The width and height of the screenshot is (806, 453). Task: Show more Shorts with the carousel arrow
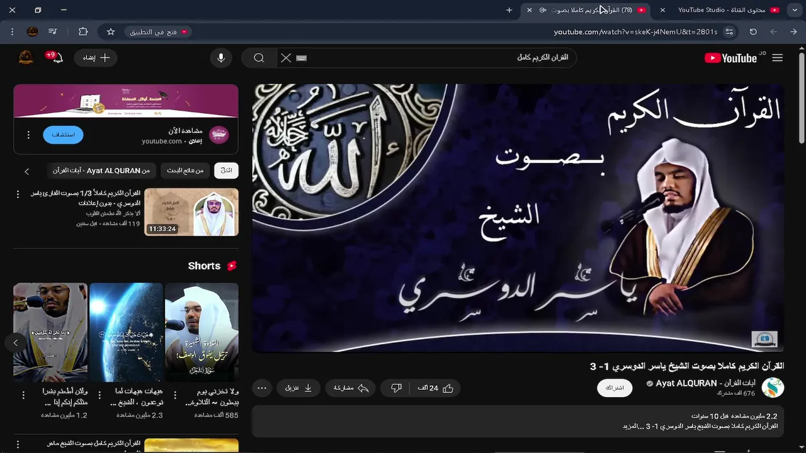click(15, 342)
